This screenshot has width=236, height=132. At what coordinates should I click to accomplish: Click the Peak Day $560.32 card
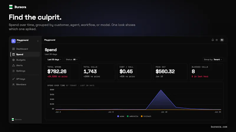pos(170,72)
